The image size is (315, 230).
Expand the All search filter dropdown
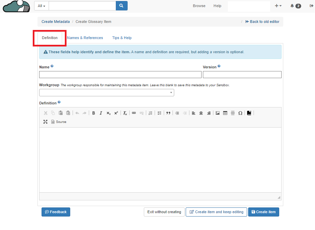pyautogui.click(x=42, y=6)
